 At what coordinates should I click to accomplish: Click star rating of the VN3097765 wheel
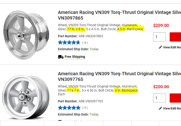tap(69, 108)
